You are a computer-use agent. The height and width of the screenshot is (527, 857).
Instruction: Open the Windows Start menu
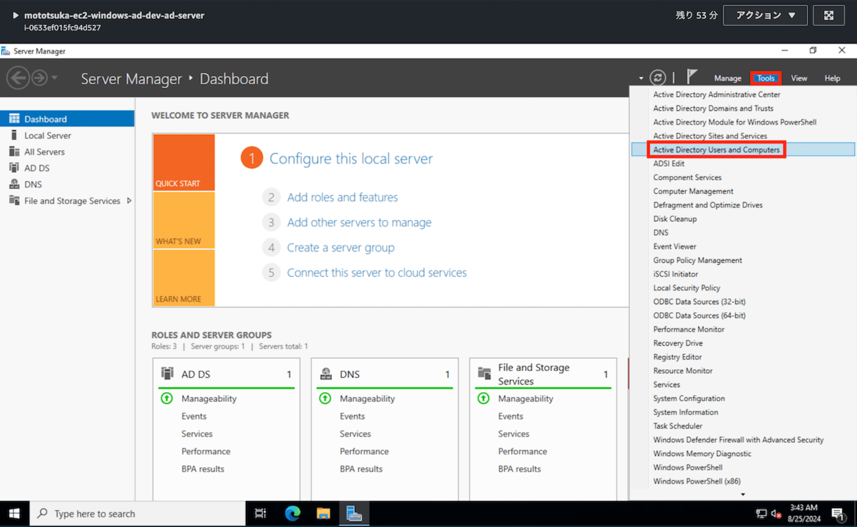tap(14, 513)
